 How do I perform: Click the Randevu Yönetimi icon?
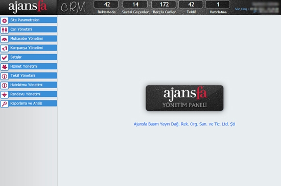pos(5,95)
